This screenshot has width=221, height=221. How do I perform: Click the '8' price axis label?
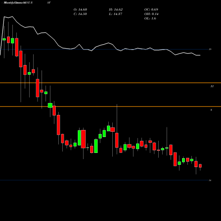[211, 110]
